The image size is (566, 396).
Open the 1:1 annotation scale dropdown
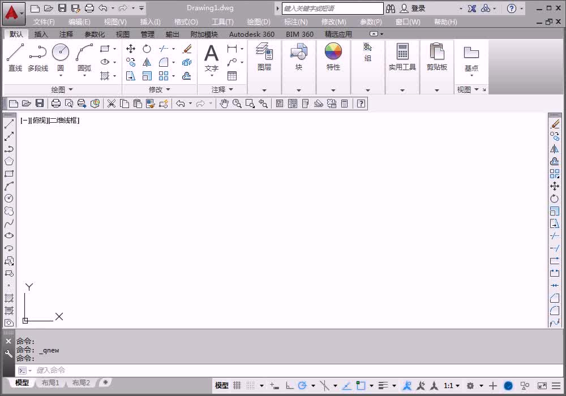tap(452, 386)
